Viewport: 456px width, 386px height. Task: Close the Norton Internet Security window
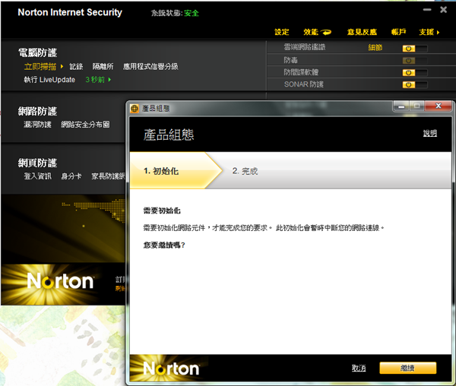click(x=444, y=10)
